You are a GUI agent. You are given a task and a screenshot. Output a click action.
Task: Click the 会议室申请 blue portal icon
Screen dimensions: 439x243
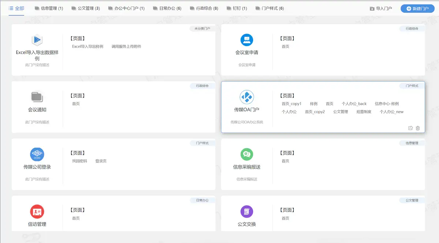247,39
